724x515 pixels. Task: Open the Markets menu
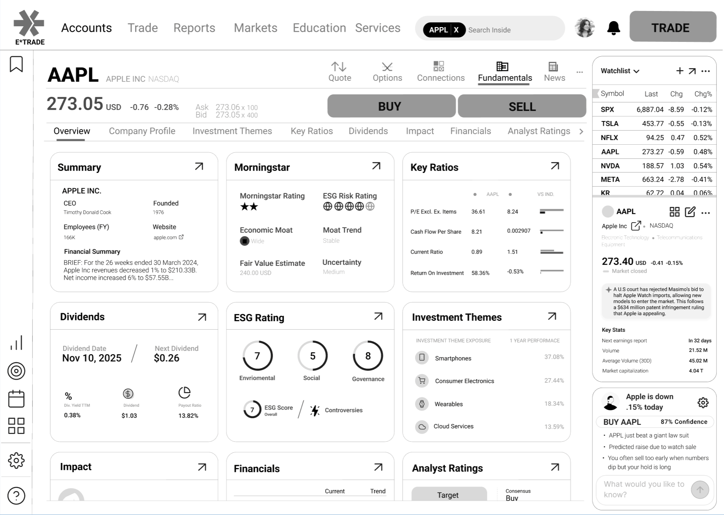(255, 28)
